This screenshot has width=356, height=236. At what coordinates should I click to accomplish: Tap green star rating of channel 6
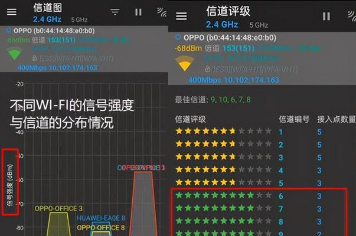[223, 195]
